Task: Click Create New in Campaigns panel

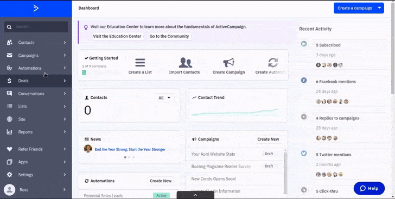Action: click(268, 140)
